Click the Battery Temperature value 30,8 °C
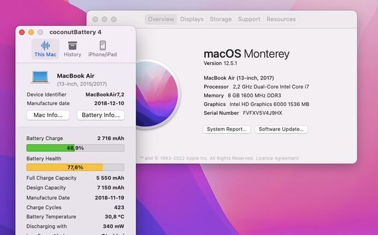Viewport: 378px width, 235px height. click(115, 217)
